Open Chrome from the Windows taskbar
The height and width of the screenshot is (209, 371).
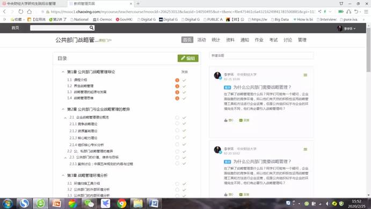click(x=122, y=203)
